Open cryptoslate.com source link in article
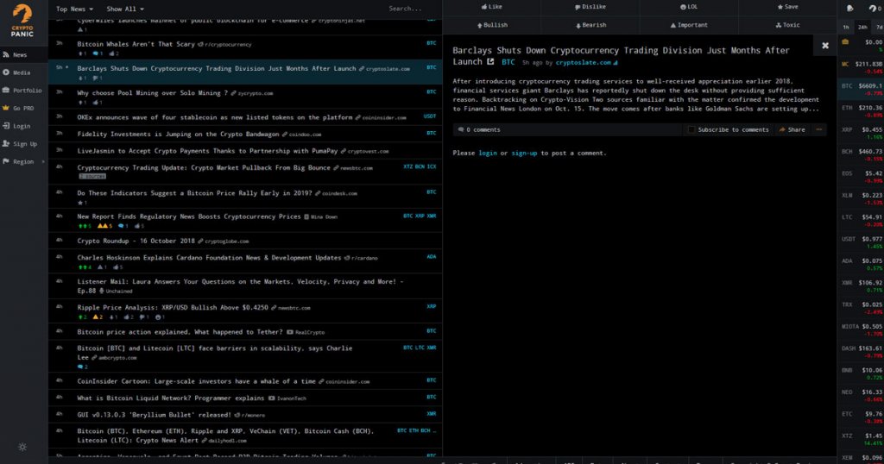 584,62
